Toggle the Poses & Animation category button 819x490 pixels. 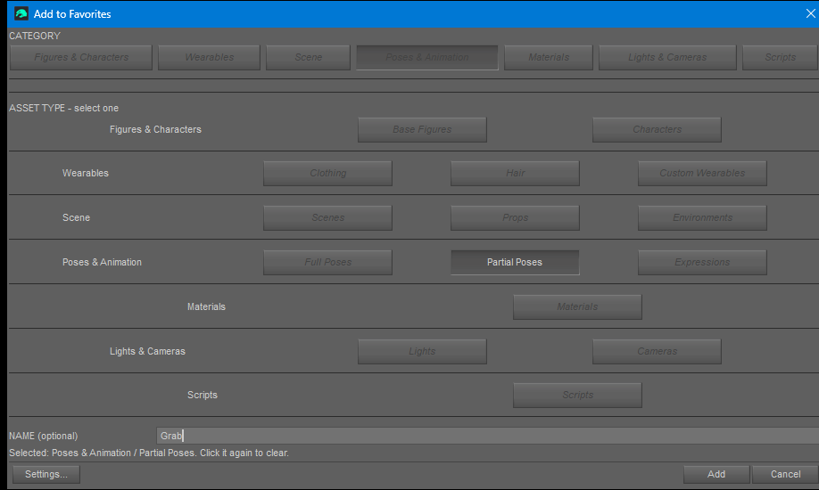pos(426,57)
